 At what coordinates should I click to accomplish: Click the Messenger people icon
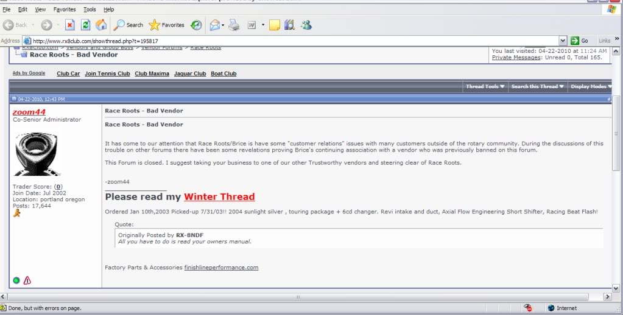306,25
